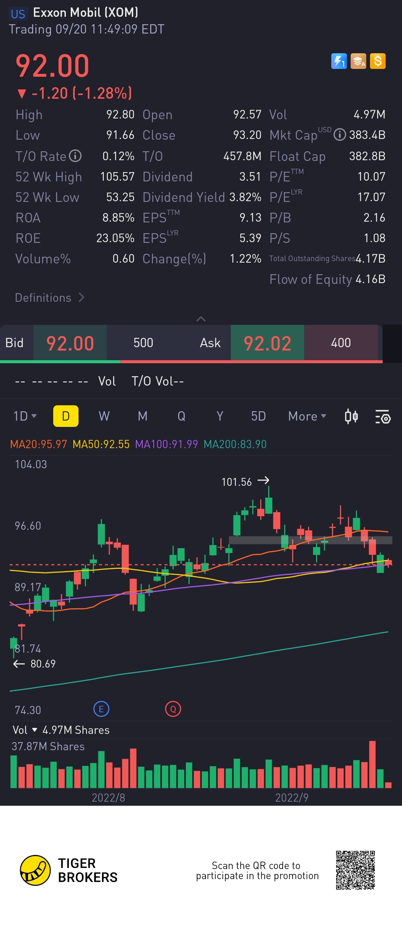Screen dimensions: 402x935
Task: Tap the Open price 92.57
Action: (247, 114)
